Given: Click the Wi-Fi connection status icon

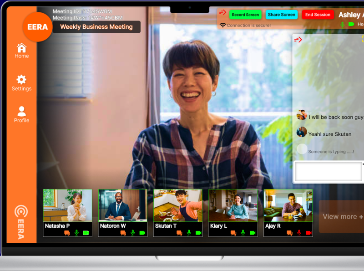Looking at the screenshot, I should [222, 25].
